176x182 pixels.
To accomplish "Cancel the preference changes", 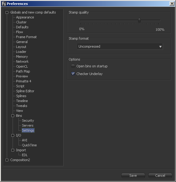I will pos(160,176).
